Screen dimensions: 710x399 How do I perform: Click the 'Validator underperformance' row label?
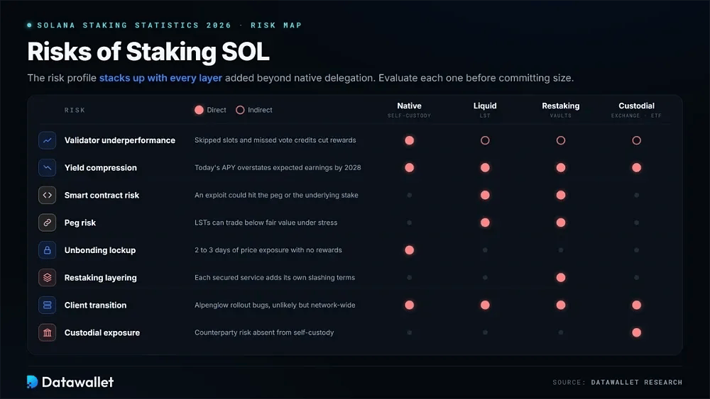119,140
